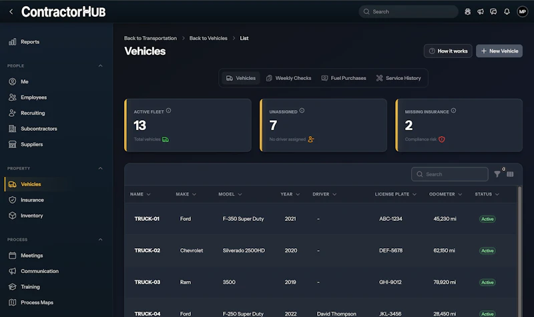Image resolution: width=534 pixels, height=317 pixels.
Task: Click the Insurance shield icon in sidebar
Action: coord(12,200)
